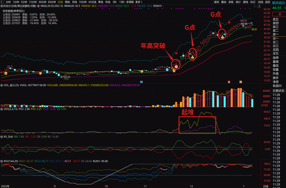Select the 15分钟 period
Image resolution: width=286 pixels, height=188 pixels.
click(33, 2)
